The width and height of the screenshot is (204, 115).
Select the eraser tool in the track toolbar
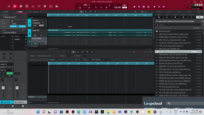86,12
